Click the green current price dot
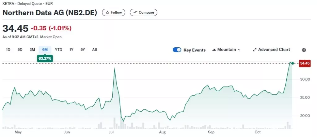The width and height of the screenshot is (317, 137). coord(293,63)
